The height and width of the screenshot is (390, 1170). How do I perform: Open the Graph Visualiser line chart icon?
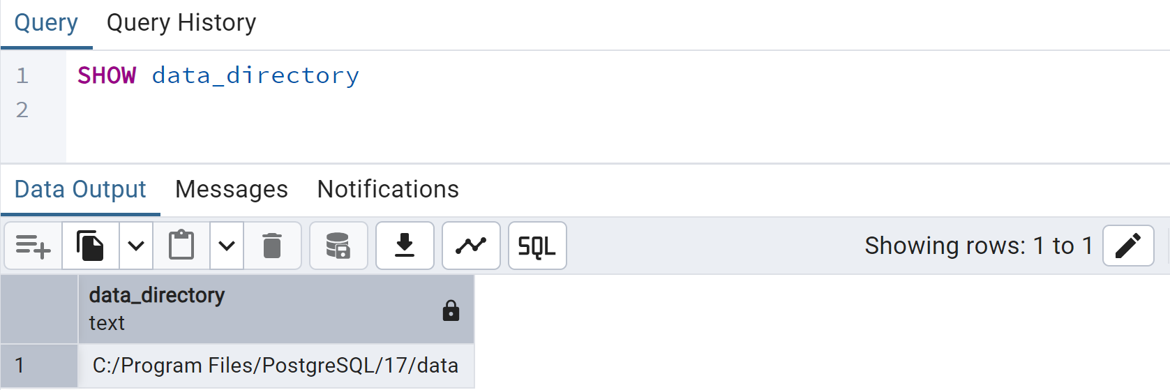pos(471,246)
